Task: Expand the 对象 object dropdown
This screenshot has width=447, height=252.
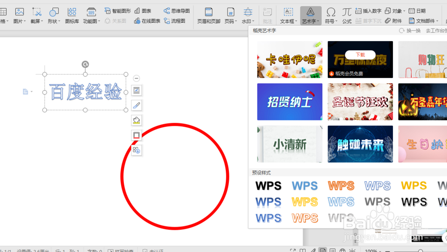Action: pos(404,11)
